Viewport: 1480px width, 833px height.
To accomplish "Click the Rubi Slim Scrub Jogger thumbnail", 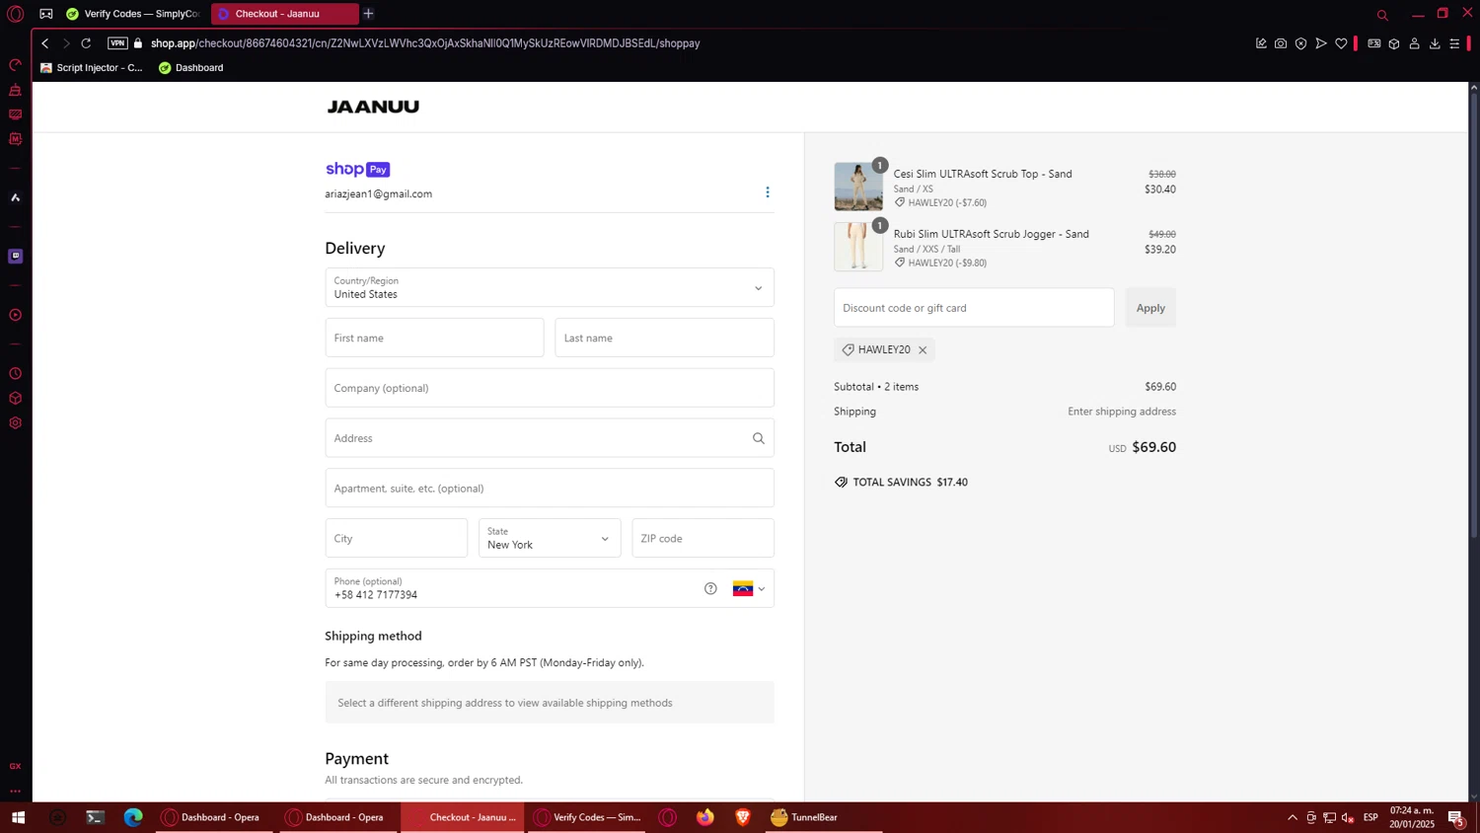I will click(x=858, y=247).
